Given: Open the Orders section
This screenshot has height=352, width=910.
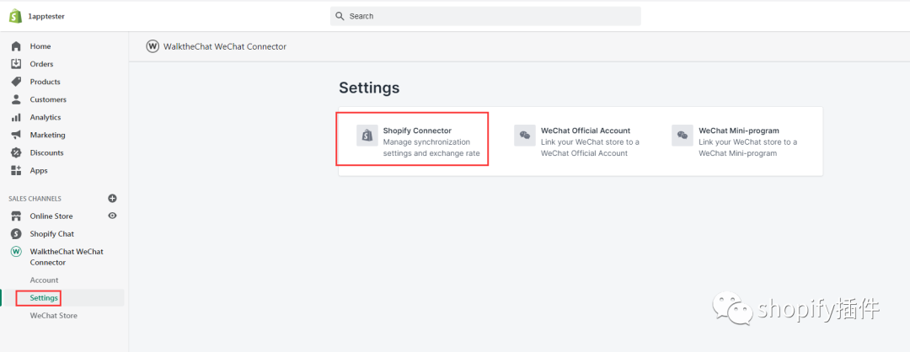Looking at the screenshot, I should pos(42,64).
